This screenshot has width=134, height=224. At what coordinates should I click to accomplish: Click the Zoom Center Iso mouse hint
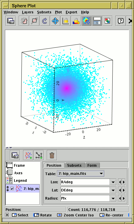pyautogui.click(x=75, y=215)
